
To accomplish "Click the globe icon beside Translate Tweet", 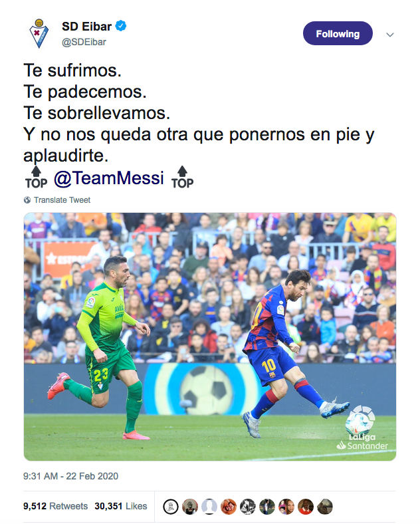I will pos(27,200).
